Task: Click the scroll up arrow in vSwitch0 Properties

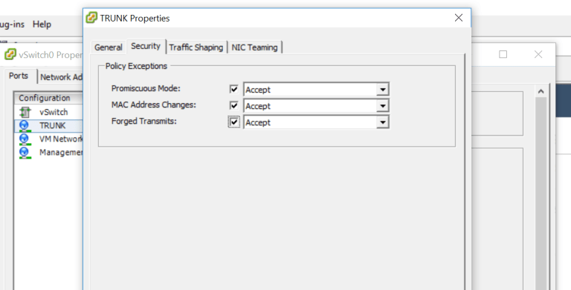Action: [x=541, y=91]
